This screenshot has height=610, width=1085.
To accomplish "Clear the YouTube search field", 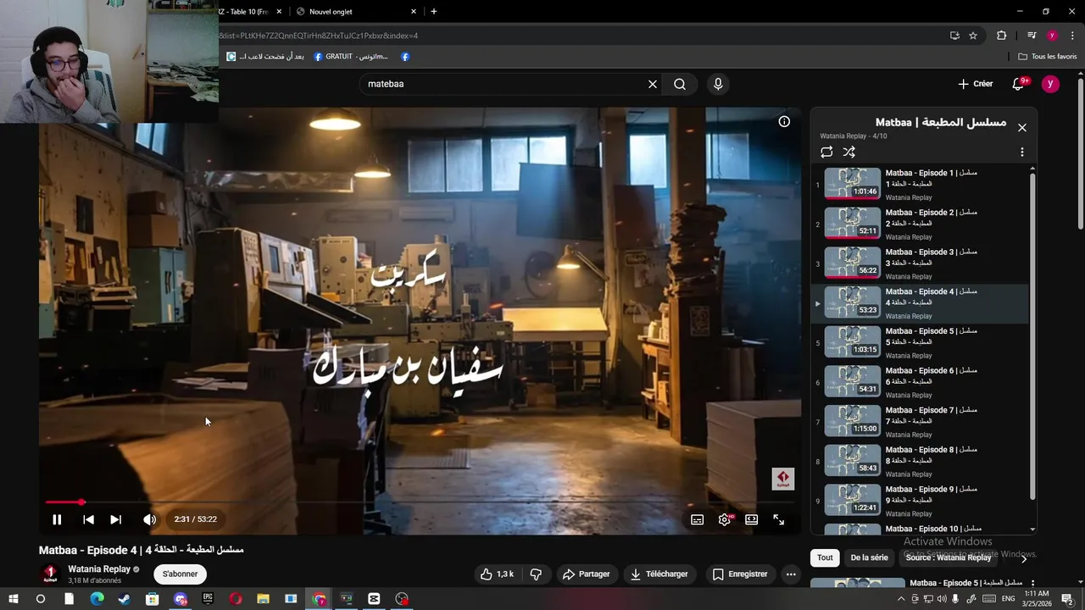I will point(653,84).
